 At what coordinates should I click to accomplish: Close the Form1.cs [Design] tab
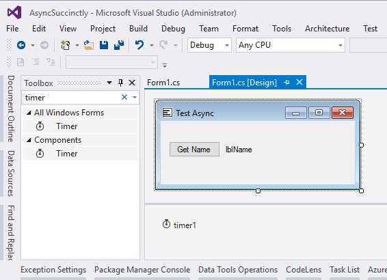(x=299, y=82)
